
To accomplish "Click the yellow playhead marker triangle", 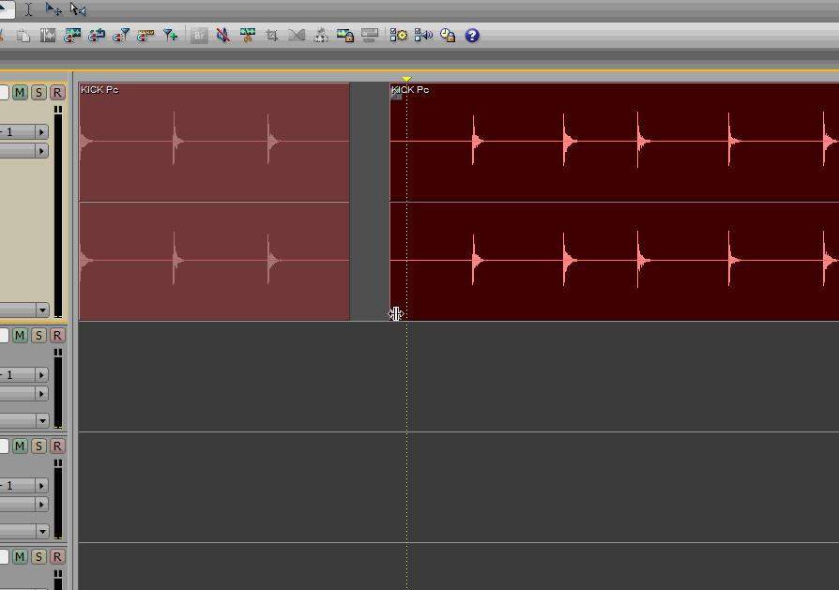I will [x=406, y=79].
